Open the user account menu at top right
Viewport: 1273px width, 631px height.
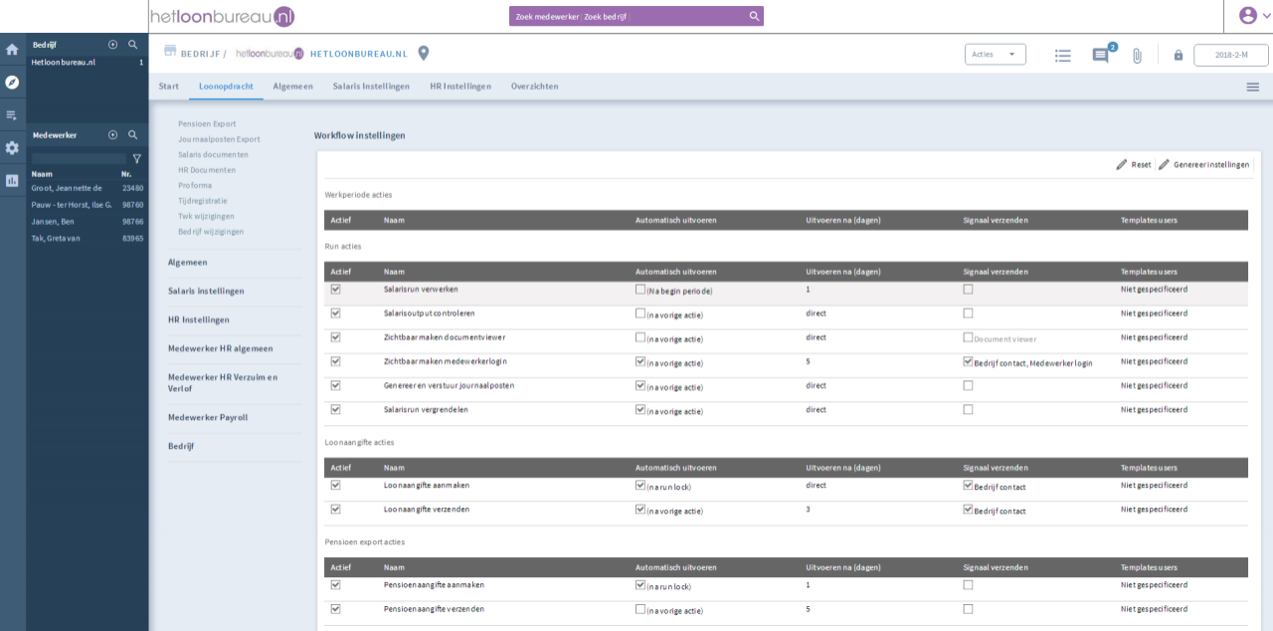1248,15
